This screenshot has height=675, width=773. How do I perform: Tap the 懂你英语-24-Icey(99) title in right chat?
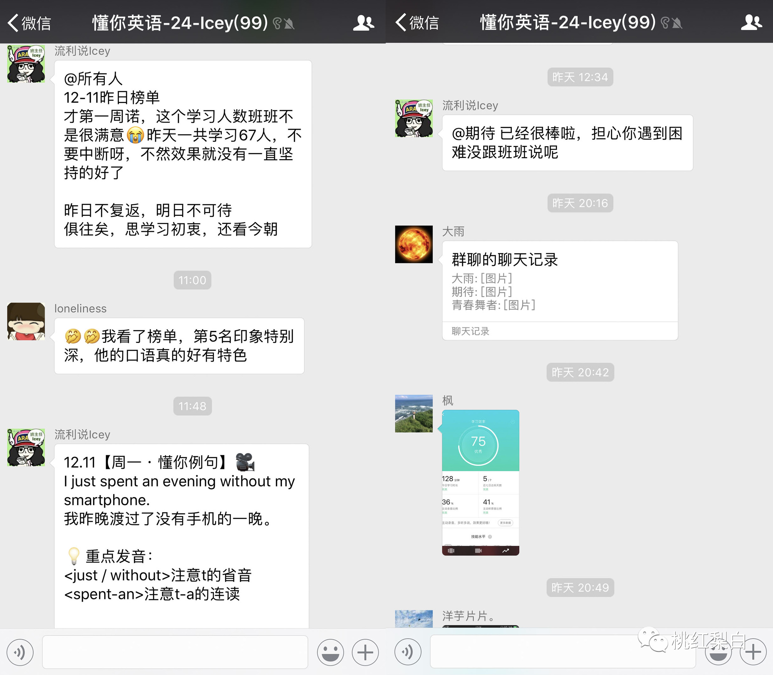click(567, 23)
